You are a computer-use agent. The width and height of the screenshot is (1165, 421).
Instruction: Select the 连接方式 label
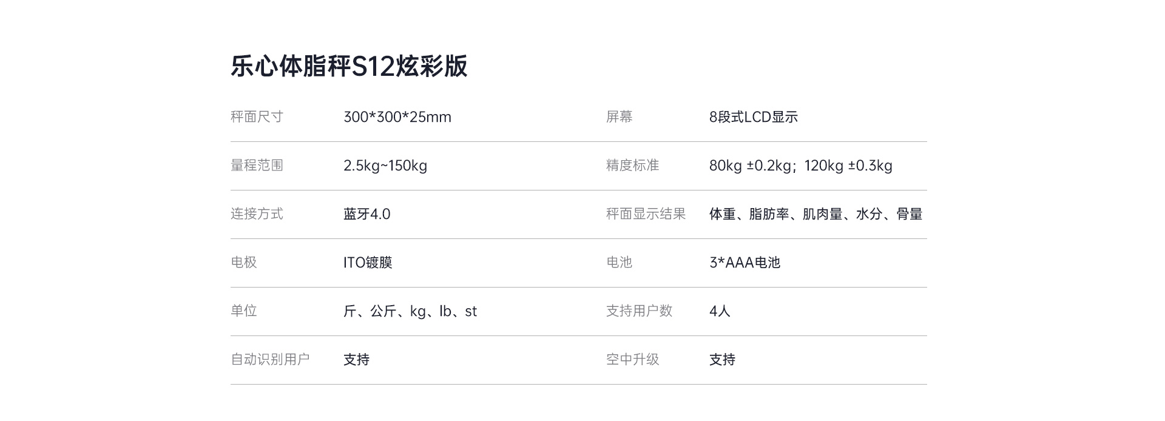tap(257, 214)
